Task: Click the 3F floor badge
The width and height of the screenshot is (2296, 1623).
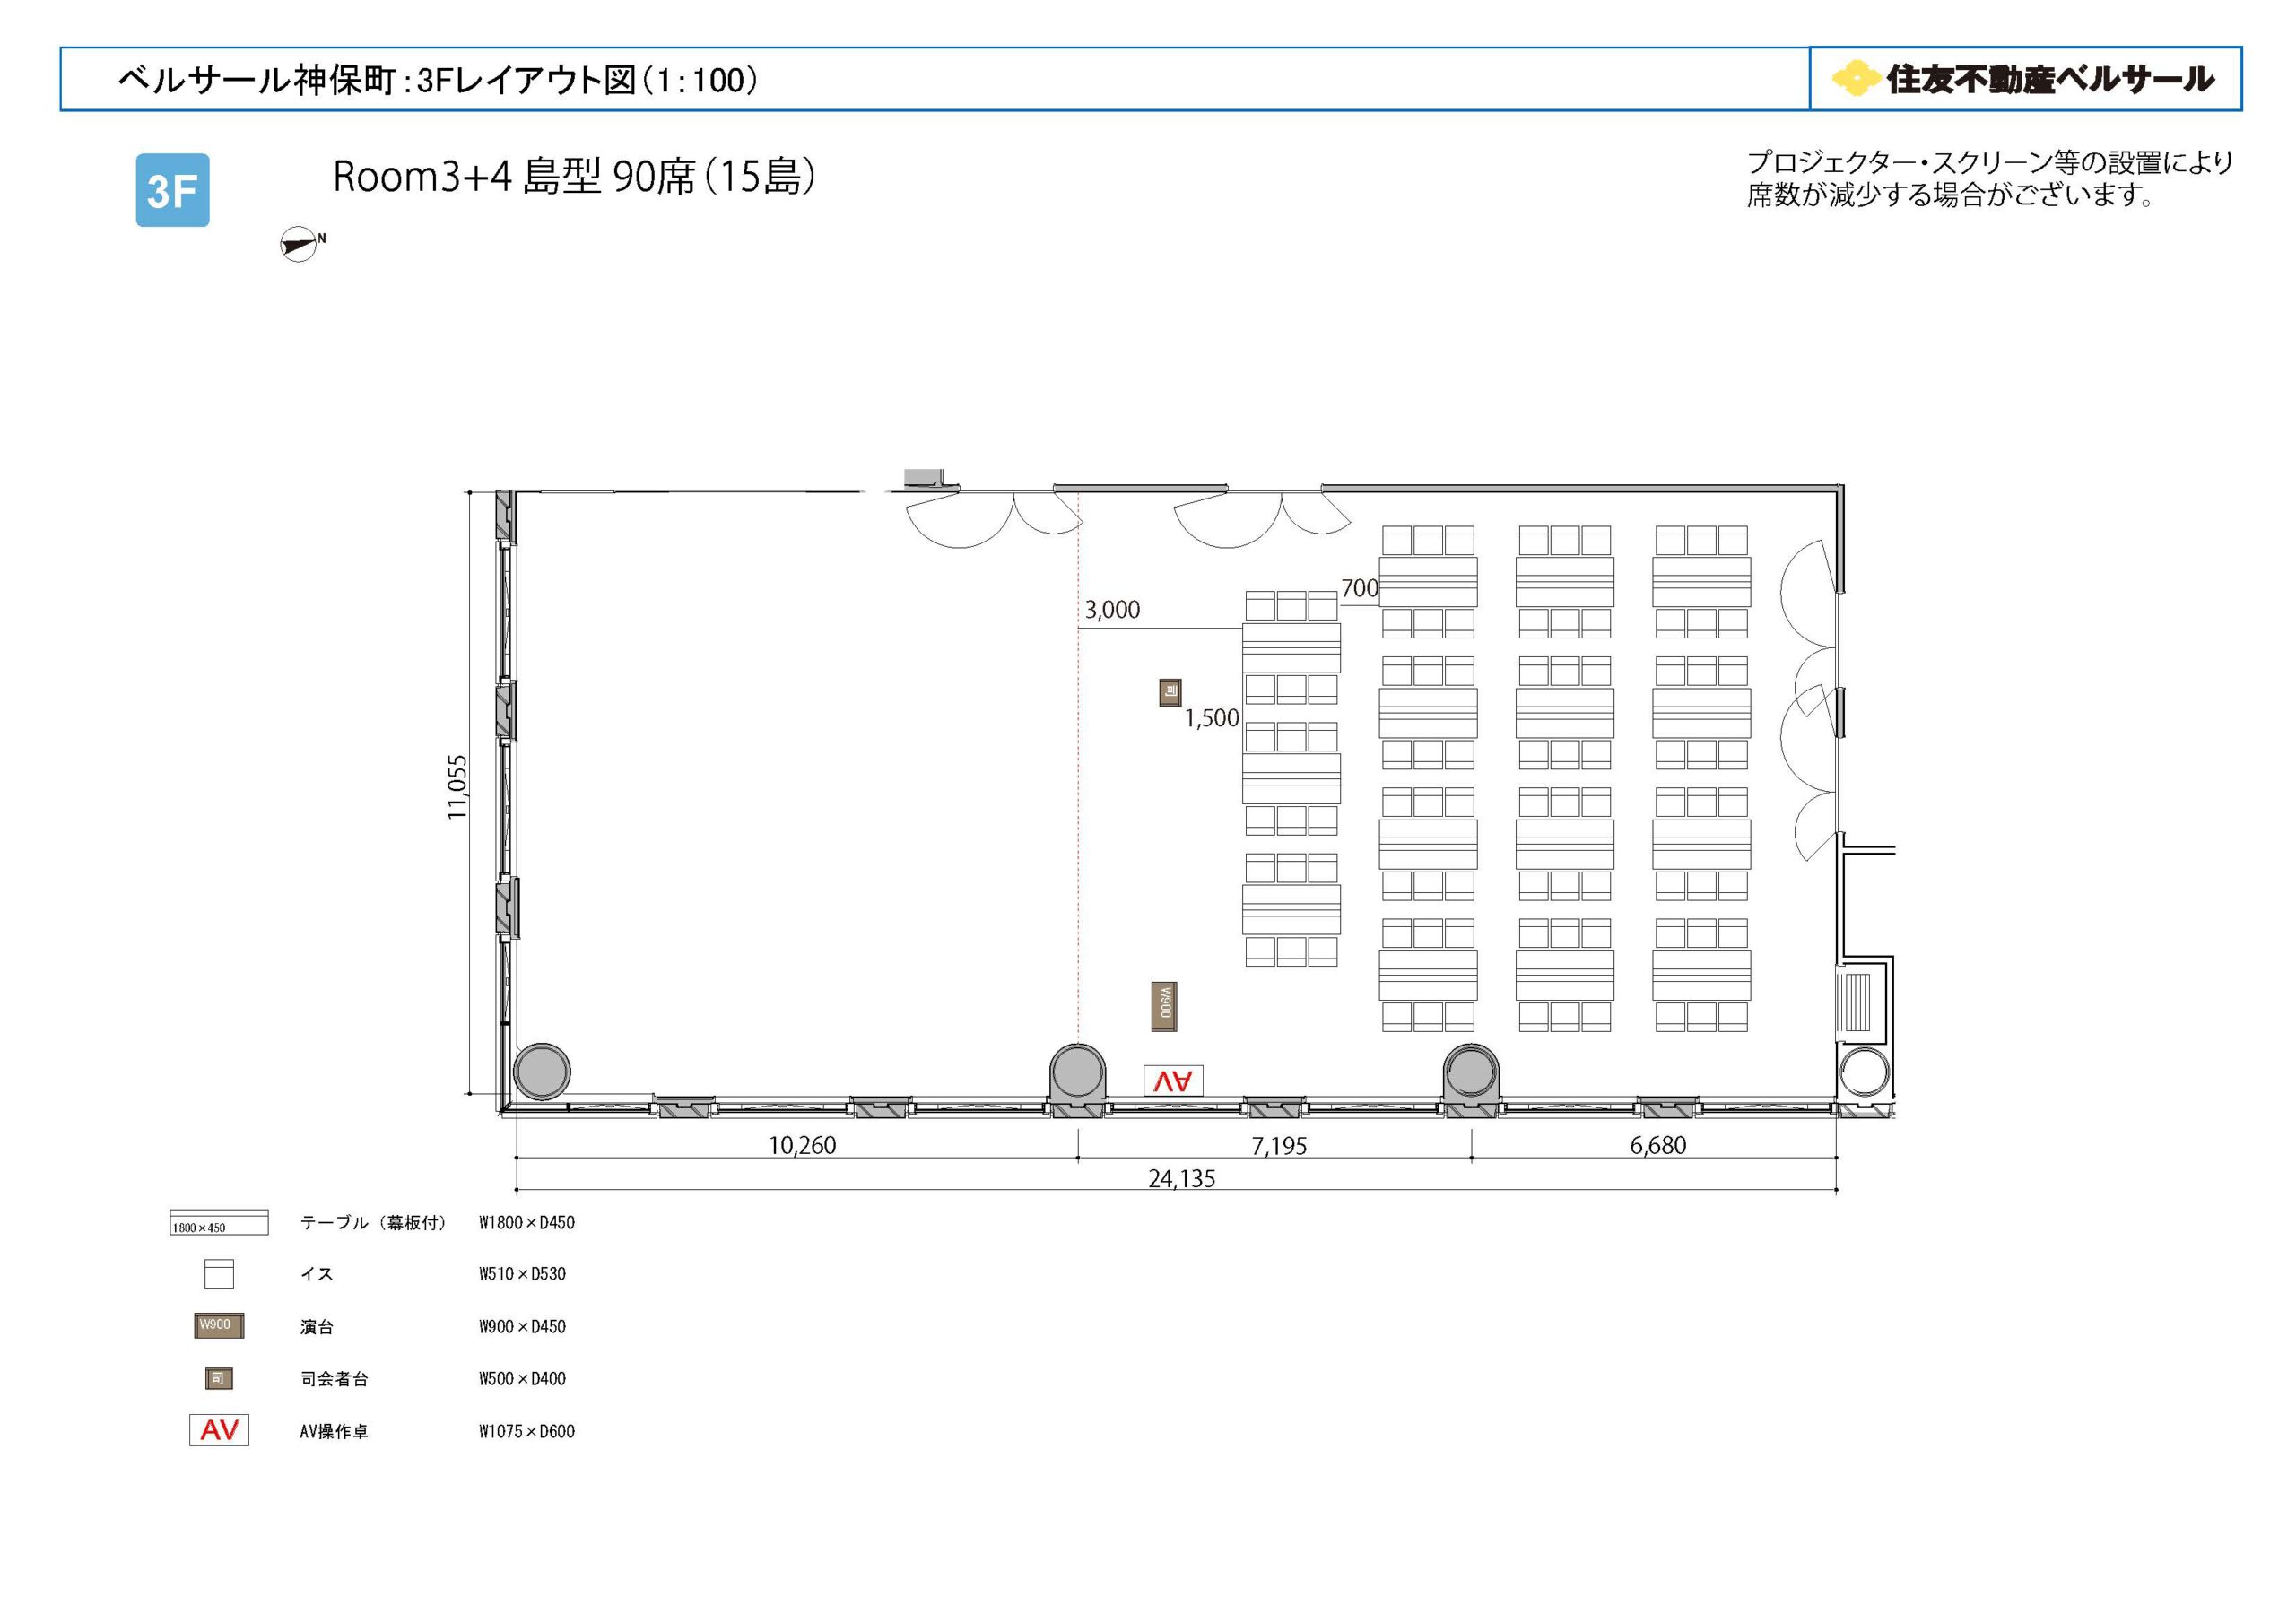Action: (x=172, y=190)
